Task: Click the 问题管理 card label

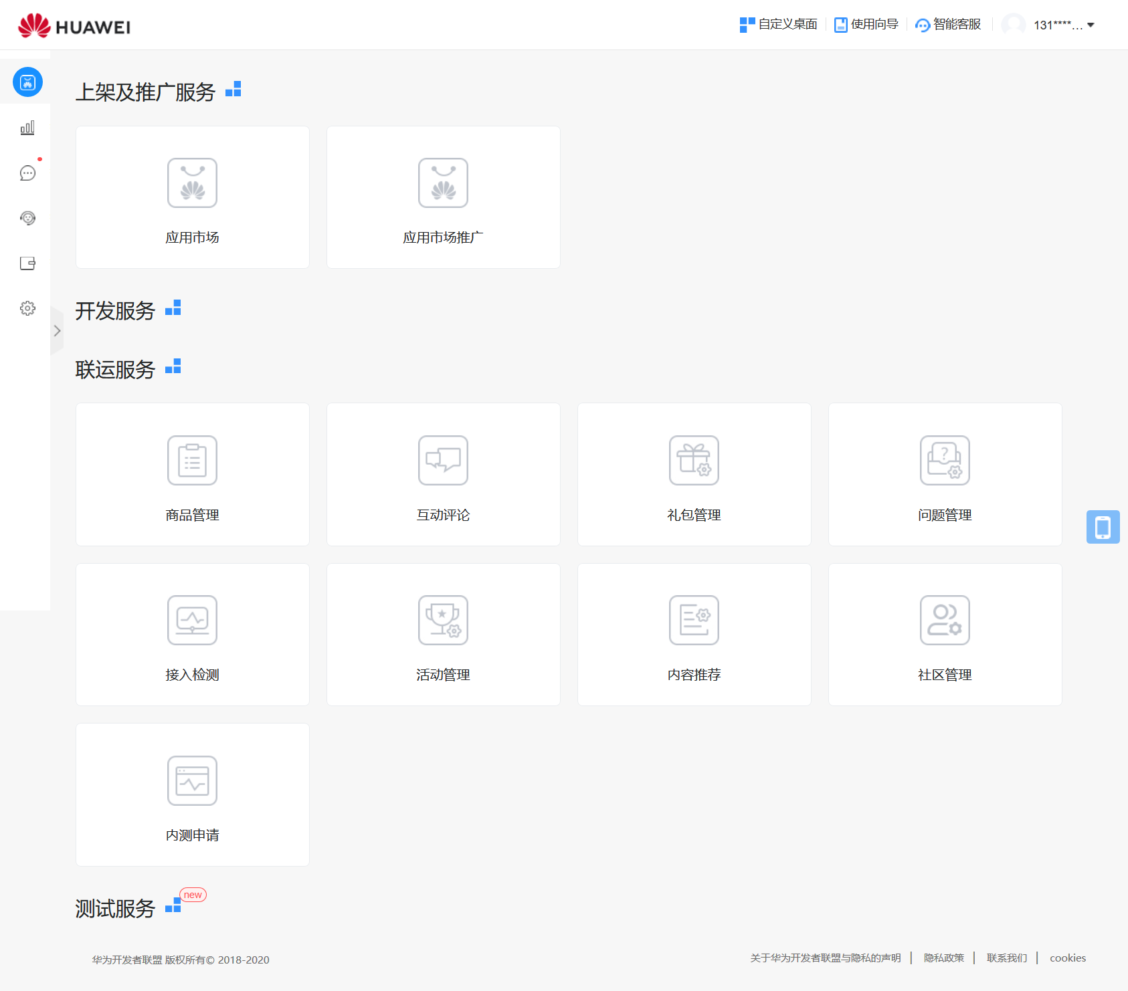Action: (x=945, y=515)
